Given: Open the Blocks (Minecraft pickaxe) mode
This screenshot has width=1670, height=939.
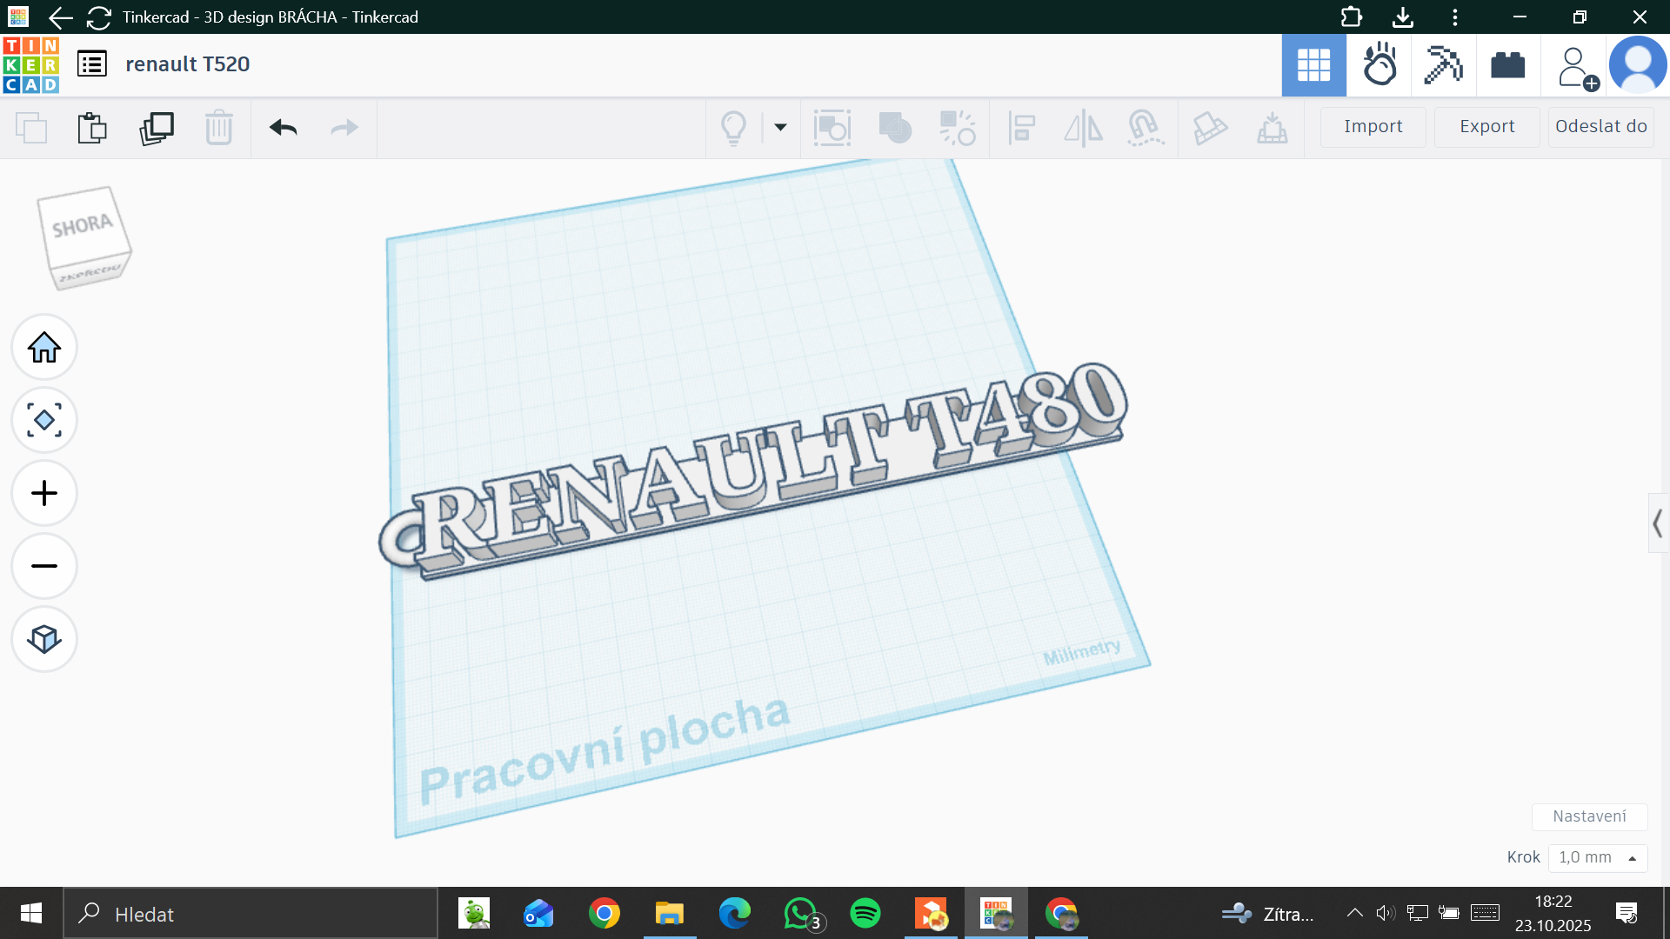Looking at the screenshot, I should (1443, 64).
